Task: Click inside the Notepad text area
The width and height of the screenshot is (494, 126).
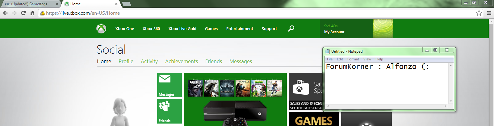Action: (387, 83)
